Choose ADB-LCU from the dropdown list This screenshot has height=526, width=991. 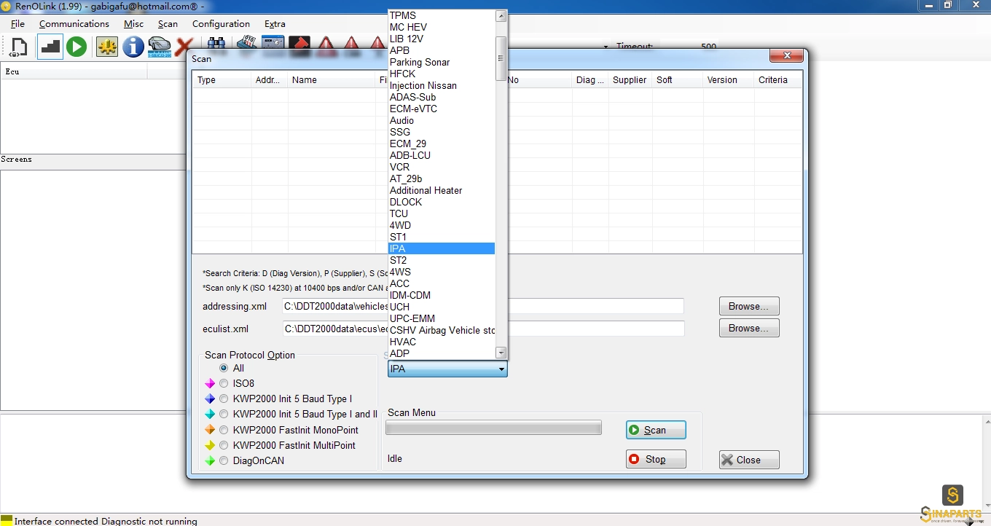(x=442, y=155)
